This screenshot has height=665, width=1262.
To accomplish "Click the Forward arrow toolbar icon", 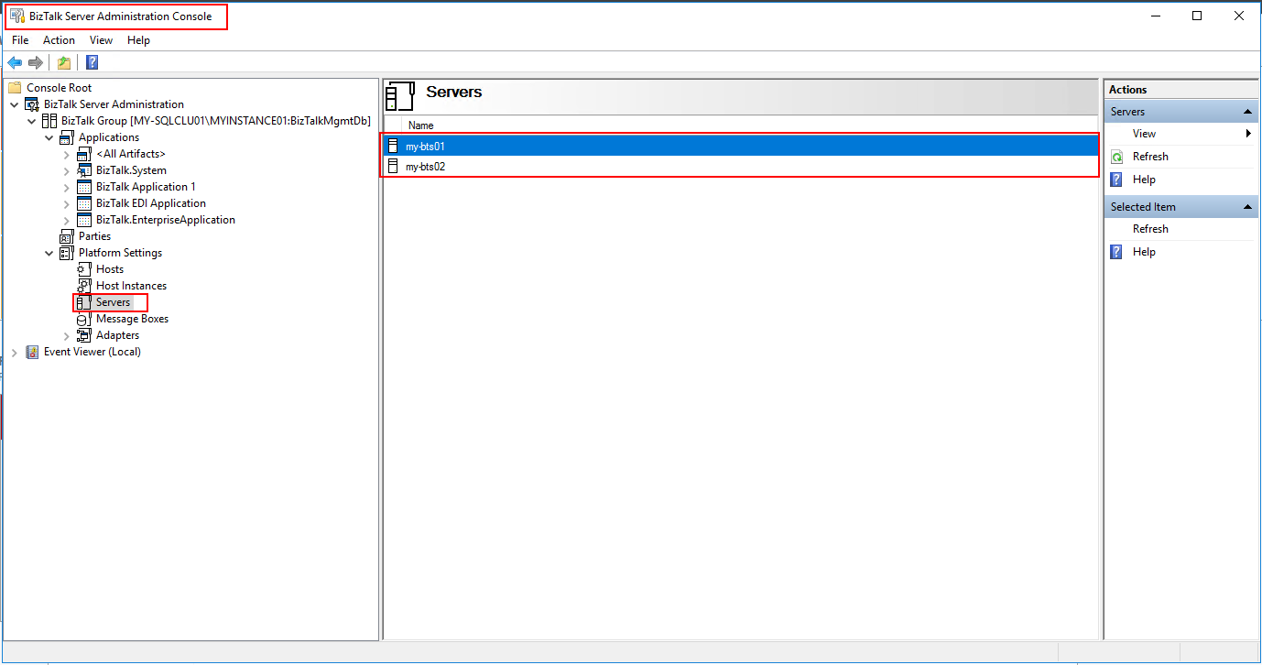I will point(36,62).
